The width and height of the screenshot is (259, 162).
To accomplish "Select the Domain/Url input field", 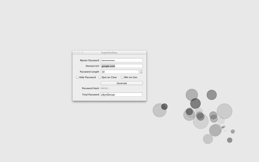I will (x=122, y=66).
